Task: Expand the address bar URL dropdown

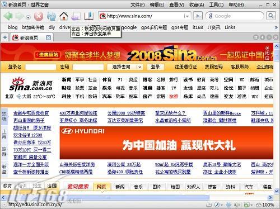Action: [187, 16]
